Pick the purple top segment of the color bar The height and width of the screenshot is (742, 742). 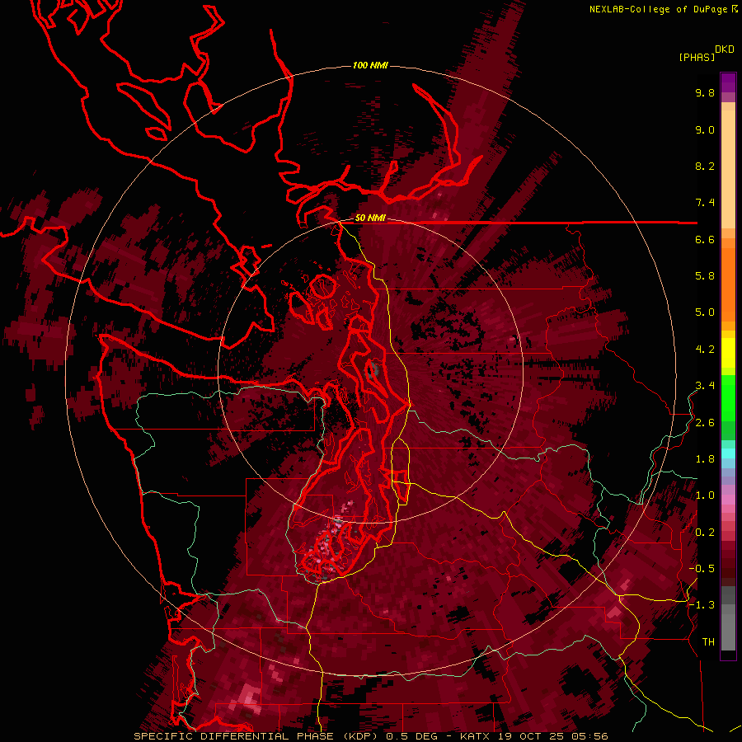click(x=728, y=82)
